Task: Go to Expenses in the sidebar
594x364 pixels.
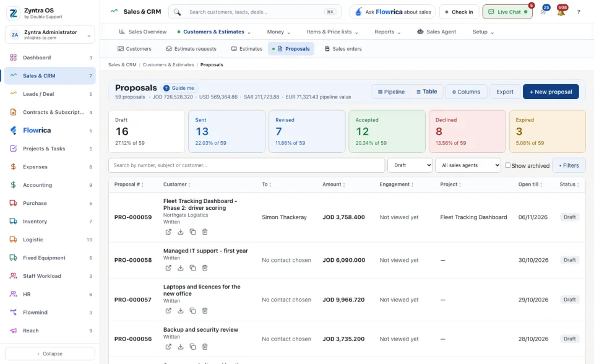Action: coord(50,167)
